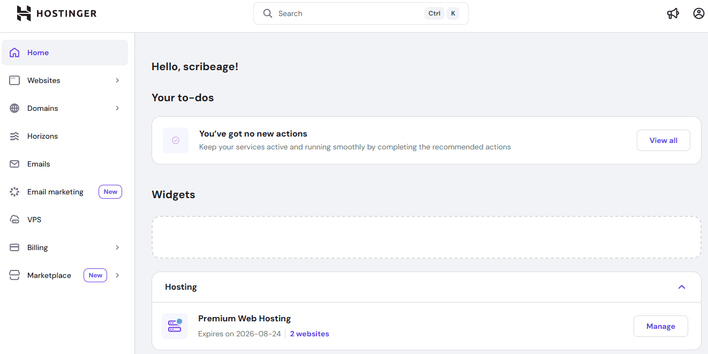This screenshot has width=708, height=354.
Task: Click 'Keep your services active' description text
Action: (355, 147)
